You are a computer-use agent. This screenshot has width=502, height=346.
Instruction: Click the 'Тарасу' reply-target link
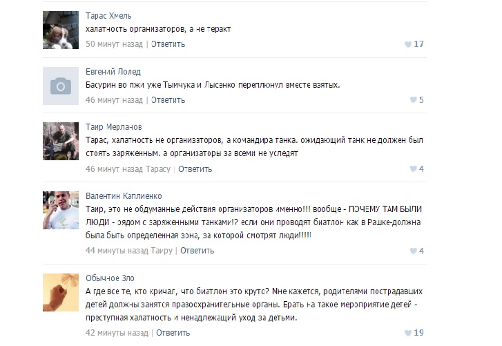pyautogui.click(x=158, y=169)
